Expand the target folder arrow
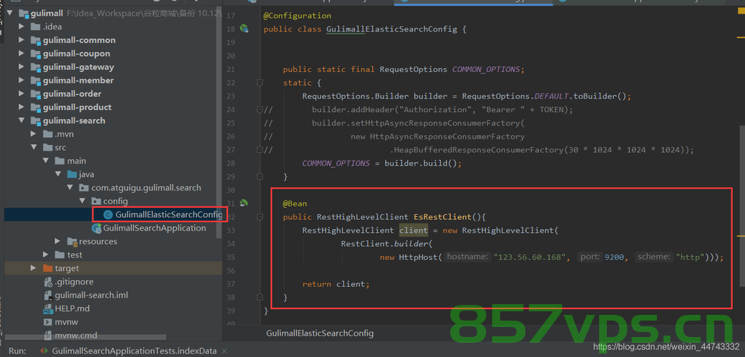 34,268
